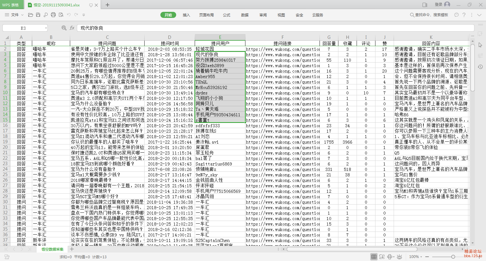Open the selection pane cursor icon in sidebar
Screen dimensions: 486x261
point(480,45)
